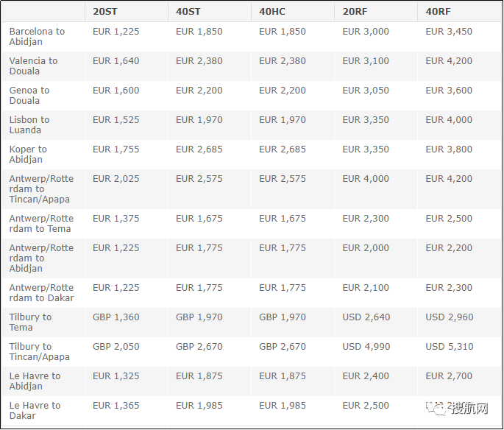Click the EUR 1,875 Le Havre 40HC rate
This screenshot has height=430, width=504.
(283, 376)
